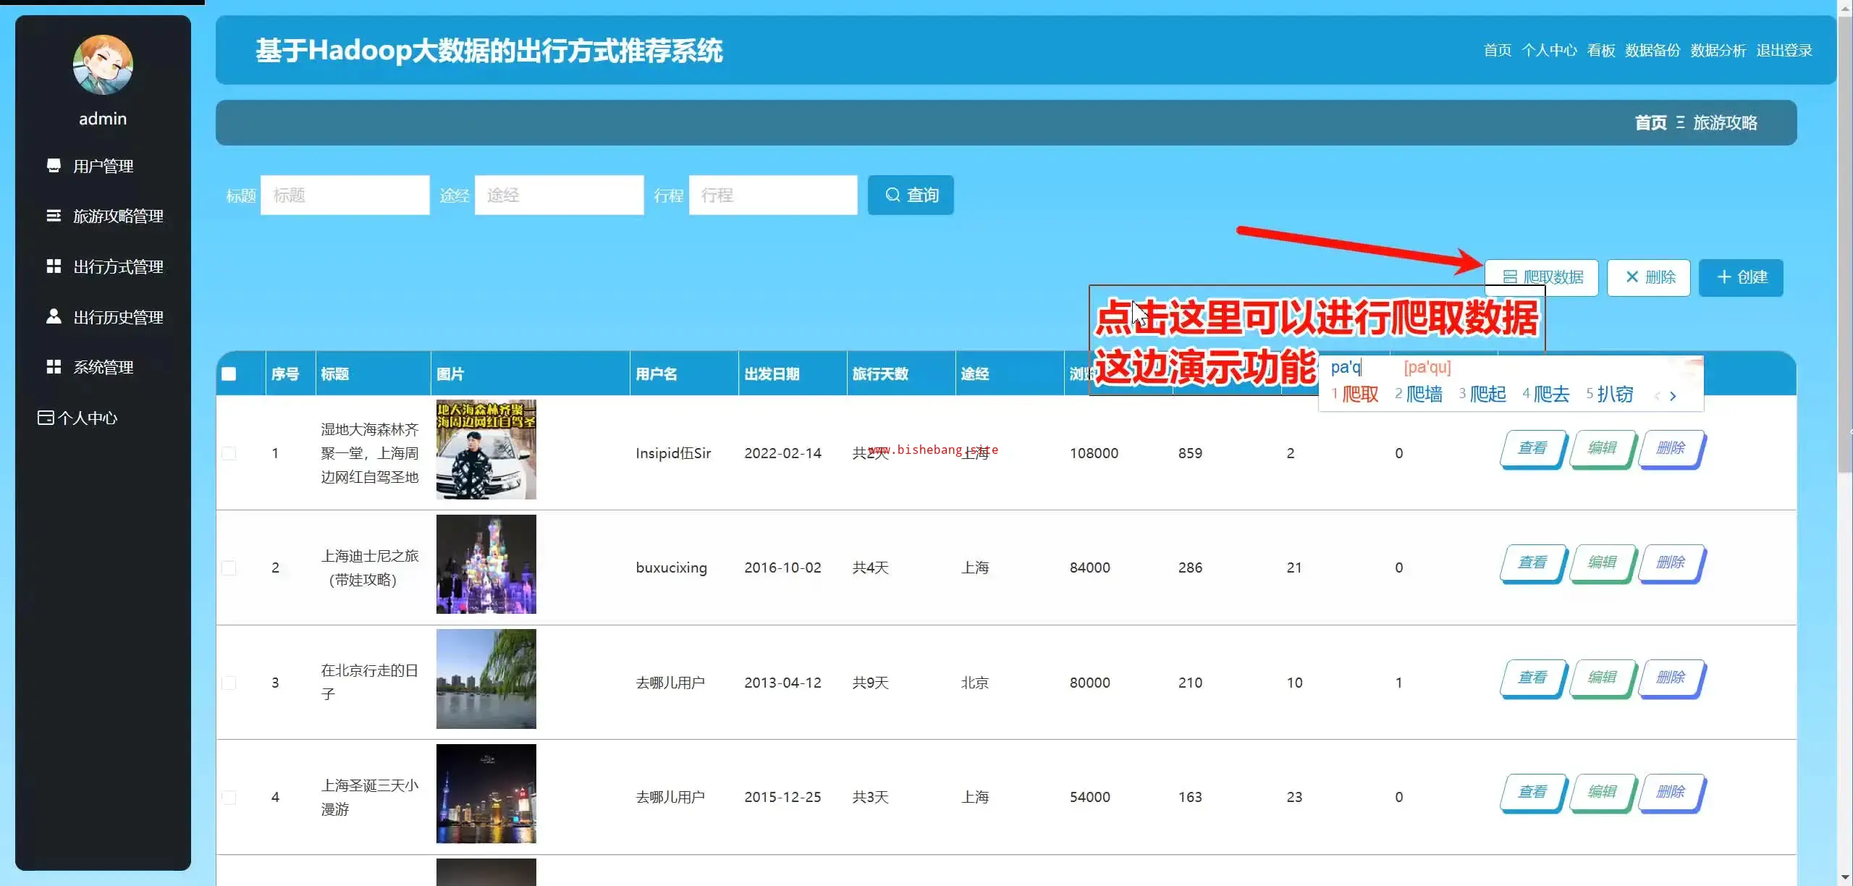Image resolution: width=1853 pixels, height=886 pixels.
Task: Open 看板 in top navigation
Action: click(1600, 50)
